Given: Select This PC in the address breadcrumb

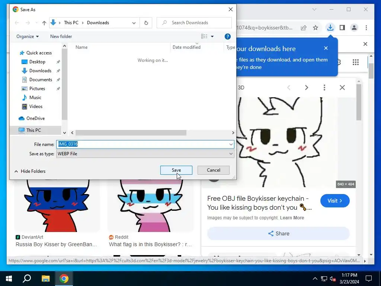Looking at the screenshot, I should [71, 23].
